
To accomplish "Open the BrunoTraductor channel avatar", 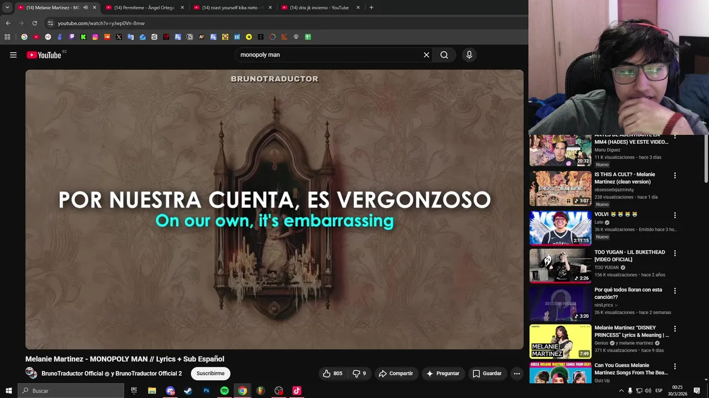I will pos(32,374).
